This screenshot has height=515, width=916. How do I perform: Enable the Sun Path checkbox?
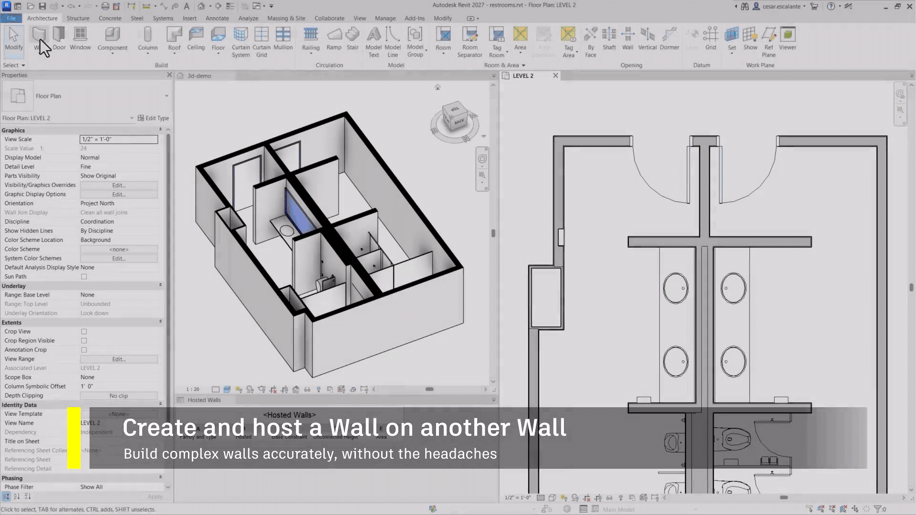coord(84,277)
